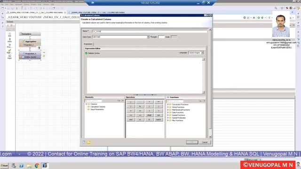The image size is (301, 169).
Task: Insert the divide operator
Action: [131, 107]
